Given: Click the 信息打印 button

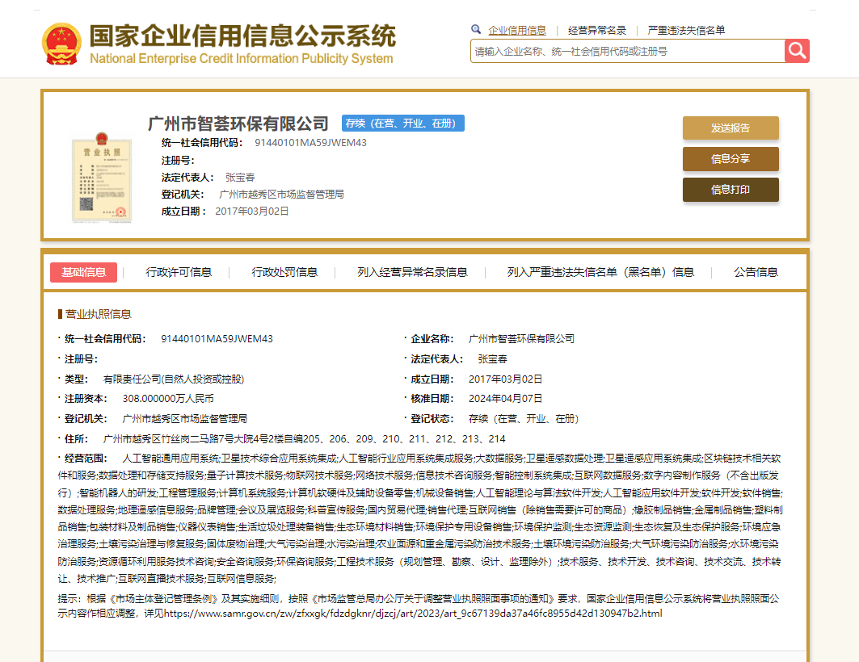Looking at the screenshot, I should (731, 190).
